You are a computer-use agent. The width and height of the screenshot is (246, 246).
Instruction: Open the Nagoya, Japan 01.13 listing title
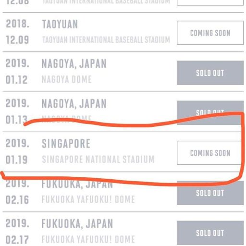pos(74,104)
